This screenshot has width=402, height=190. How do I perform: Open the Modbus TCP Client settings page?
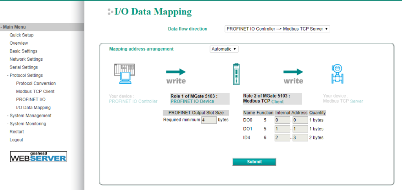tap(35, 91)
